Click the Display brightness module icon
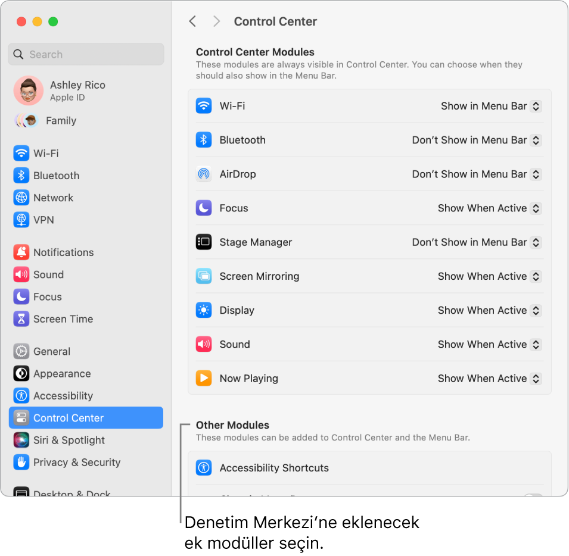The width and height of the screenshot is (569, 556). (204, 310)
